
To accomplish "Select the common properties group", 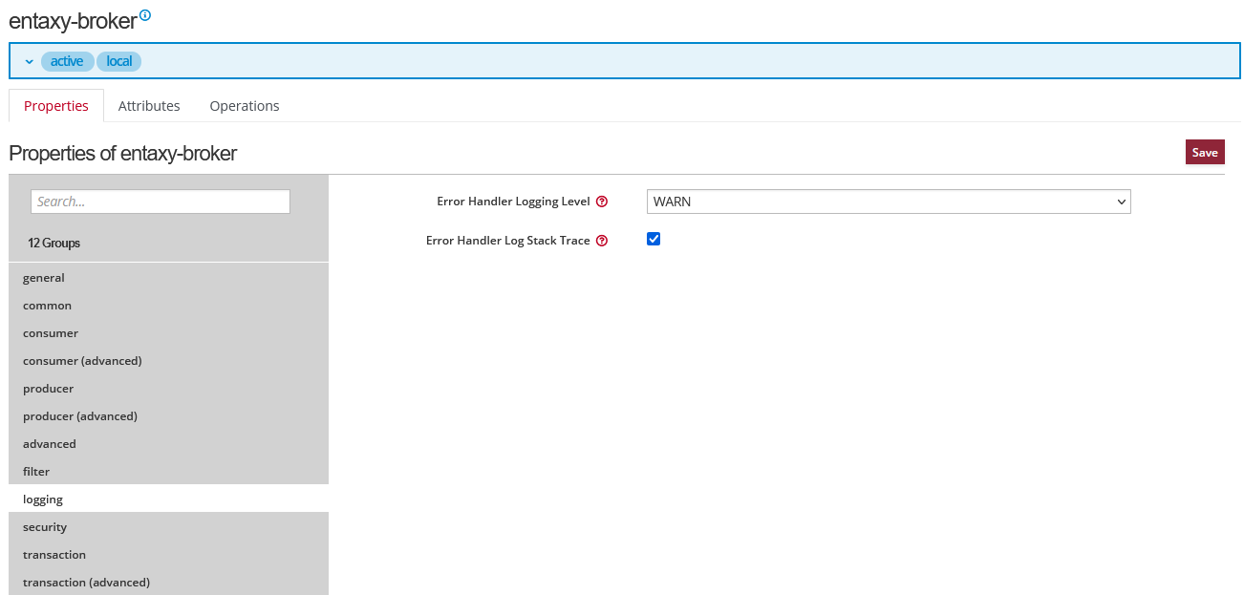I will click(48, 306).
